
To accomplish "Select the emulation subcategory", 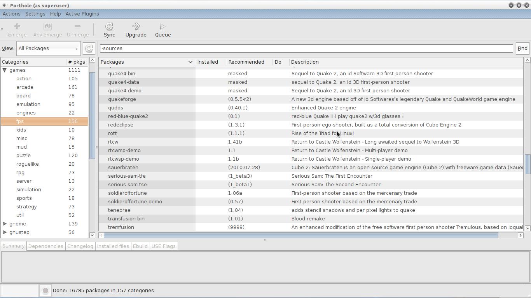I will [x=44, y=104].
